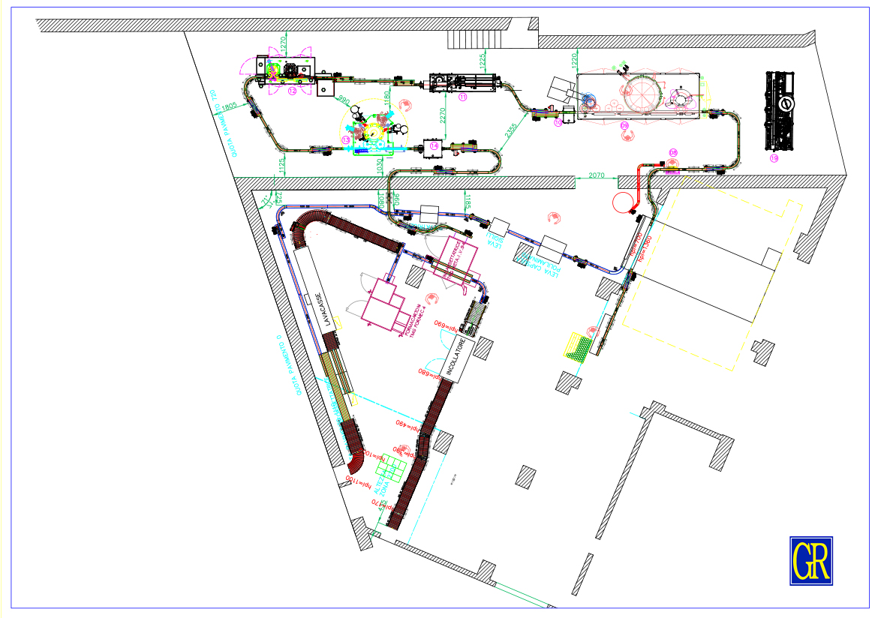The width and height of the screenshot is (878, 618).
Task: Click the QUOTA PAVIMENTO 0 label
Action: 289,365
